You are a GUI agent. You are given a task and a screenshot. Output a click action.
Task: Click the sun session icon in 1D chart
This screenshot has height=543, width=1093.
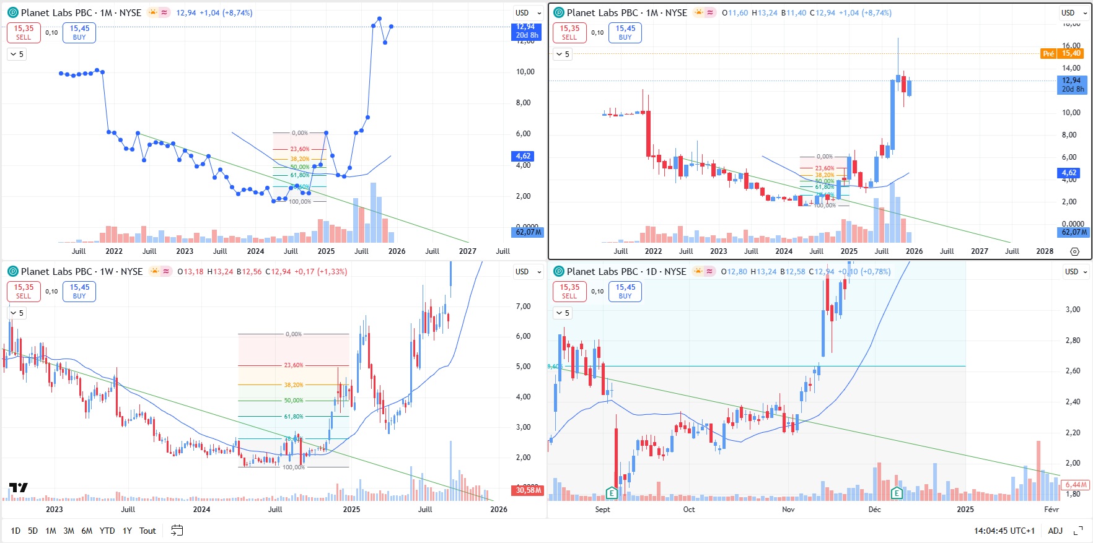(698, 271)
